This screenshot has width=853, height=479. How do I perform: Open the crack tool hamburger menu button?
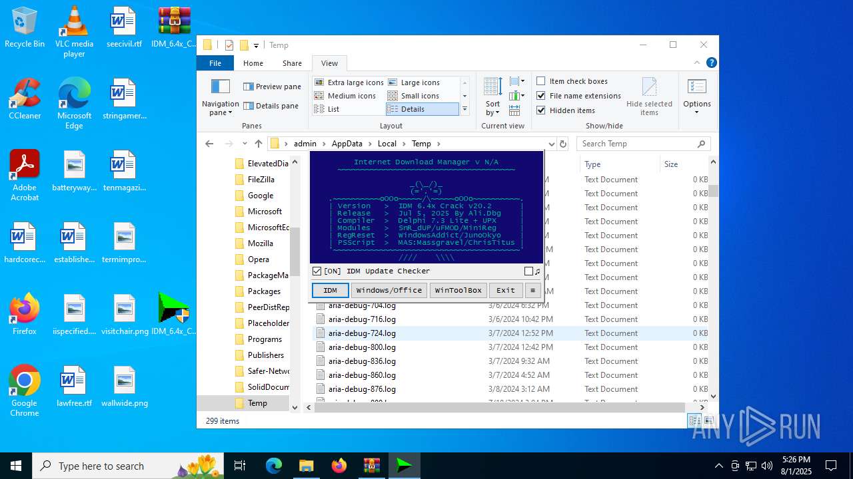coord(532,290)
